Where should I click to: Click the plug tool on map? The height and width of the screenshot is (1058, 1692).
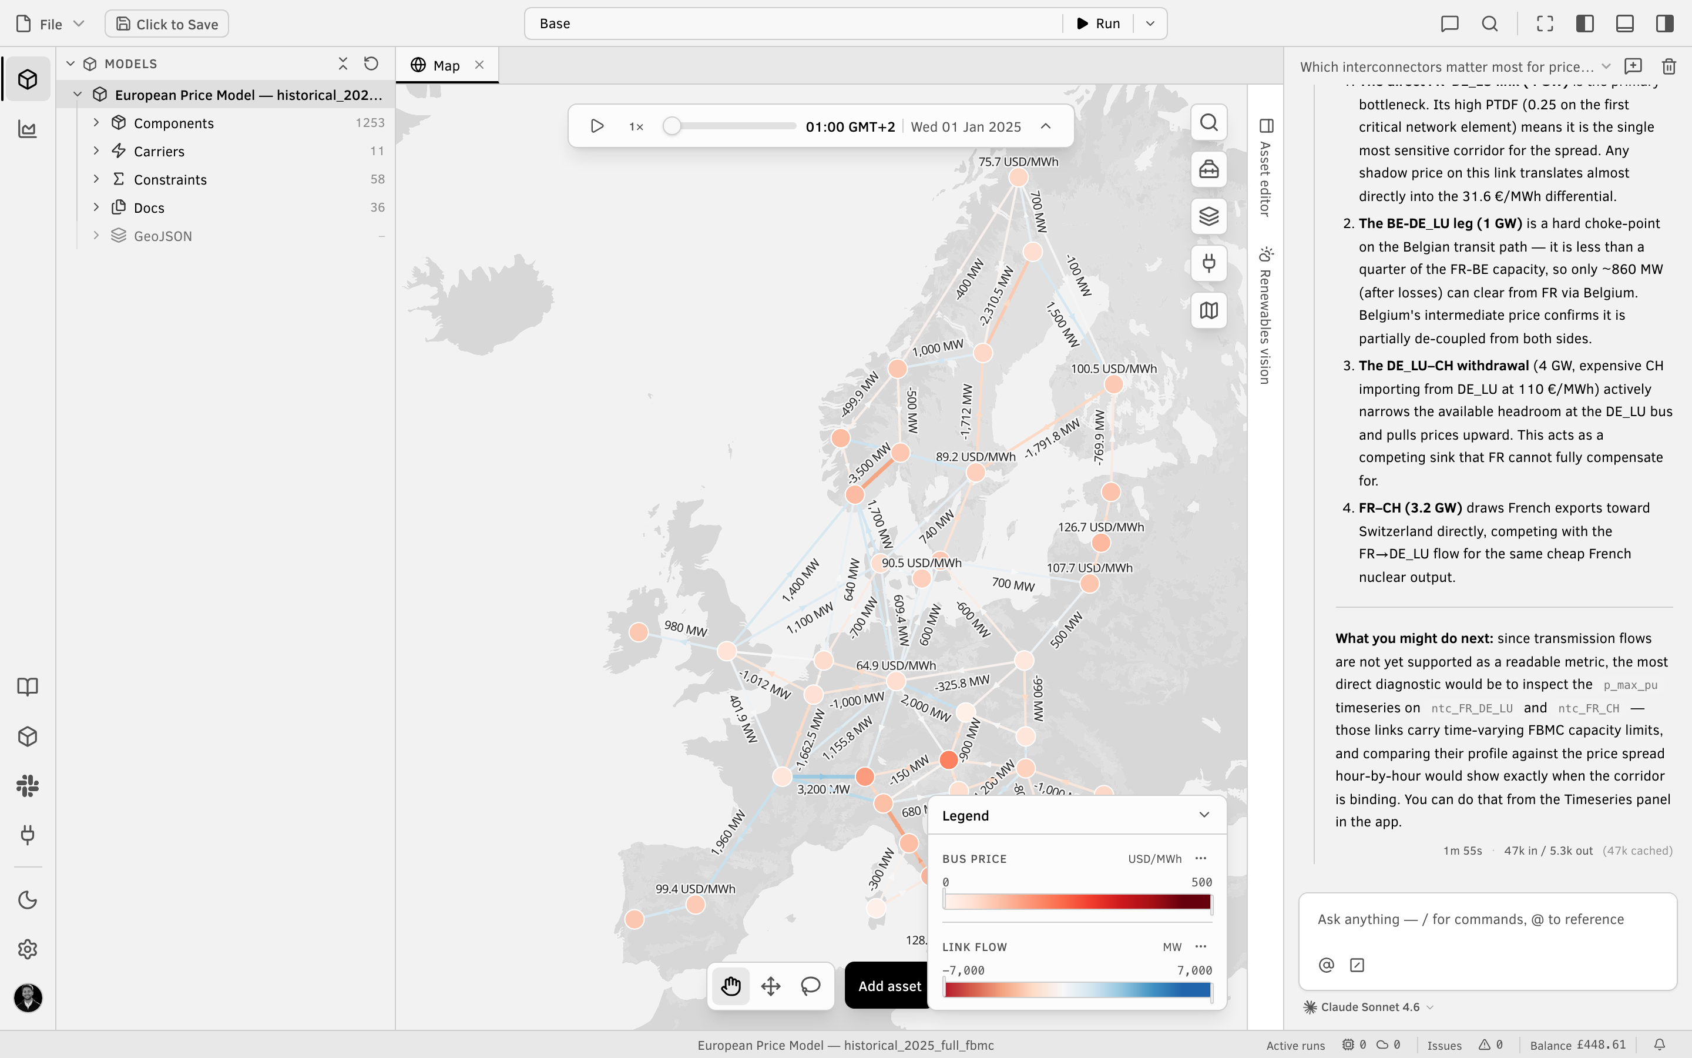point(1209,263)
